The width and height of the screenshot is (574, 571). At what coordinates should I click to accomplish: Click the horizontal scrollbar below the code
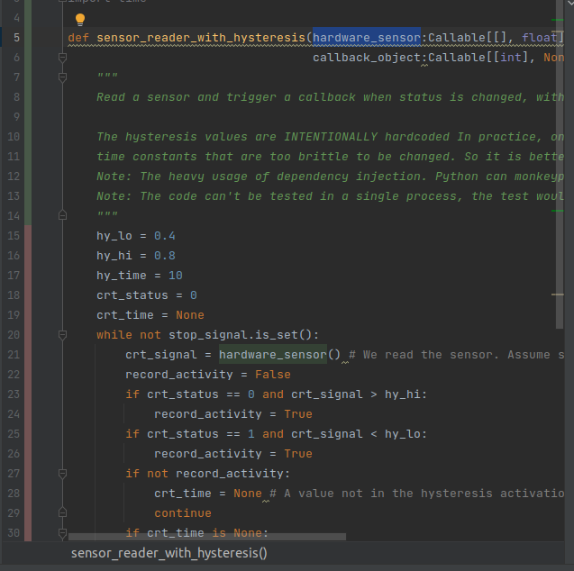coord(207,537)
